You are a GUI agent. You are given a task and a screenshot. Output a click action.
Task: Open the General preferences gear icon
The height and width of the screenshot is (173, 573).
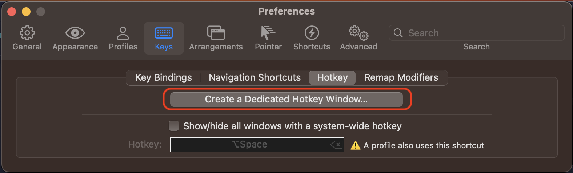(27, 33)
